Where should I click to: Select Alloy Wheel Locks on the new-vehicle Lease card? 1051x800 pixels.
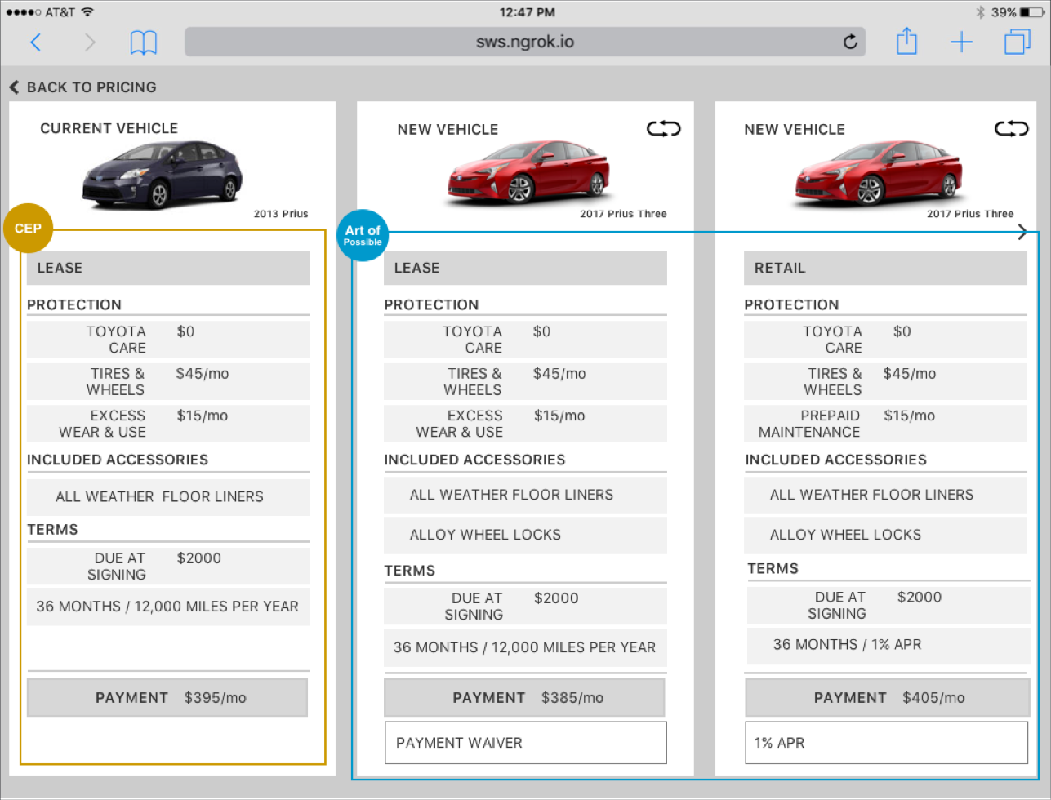tap(525, 535)
